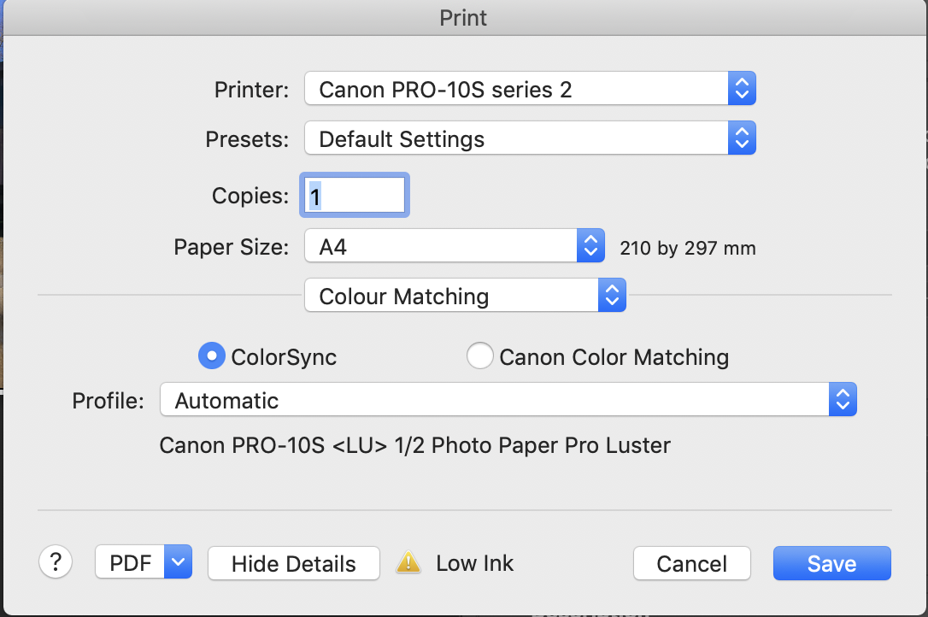Screen dimensions: 928x617
Task: Cancel the print dialog
Action: click(x=691, y=562)
